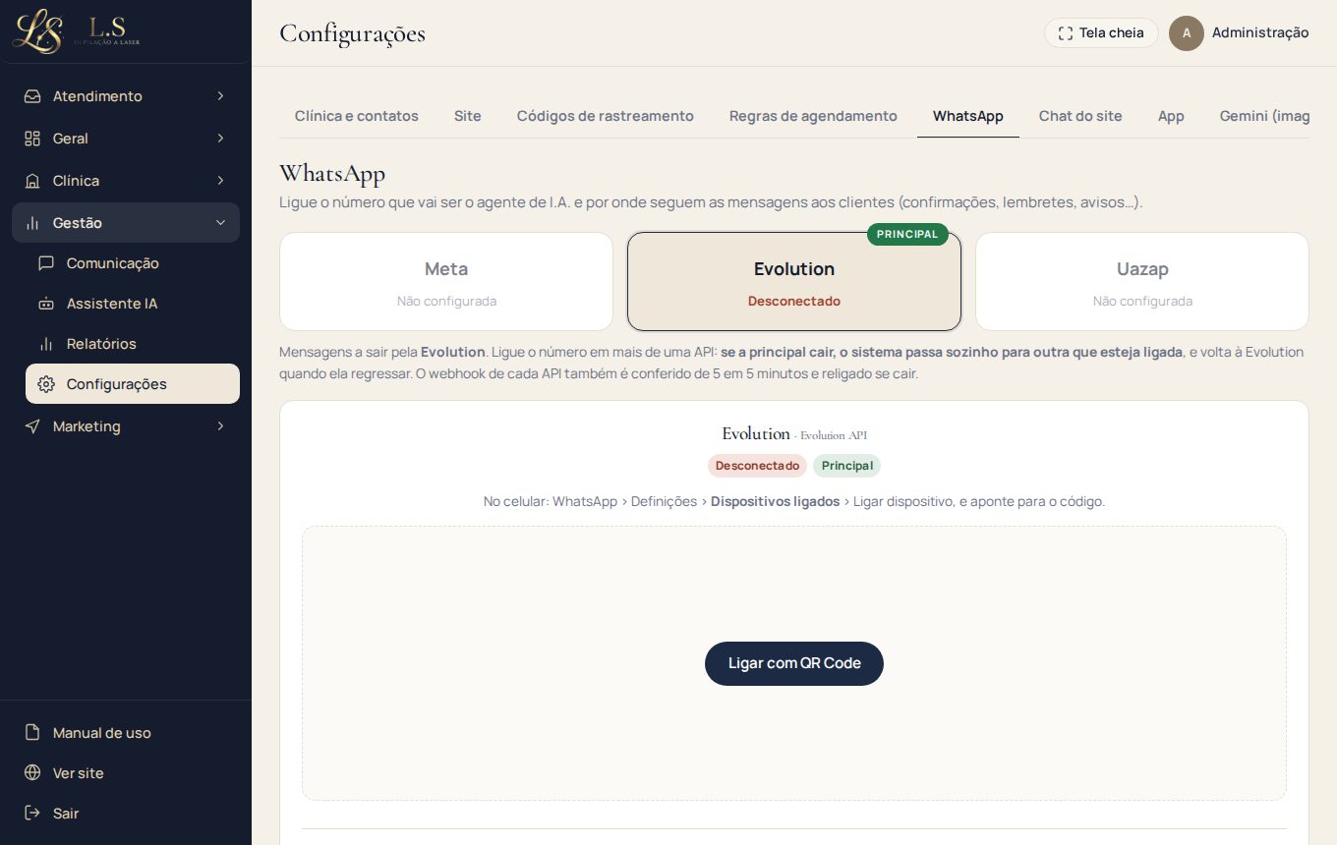The height and width of the screenshot is (845, 1337).
Task: Click the Marketing paper plane icon
Action: click(32, 426)
